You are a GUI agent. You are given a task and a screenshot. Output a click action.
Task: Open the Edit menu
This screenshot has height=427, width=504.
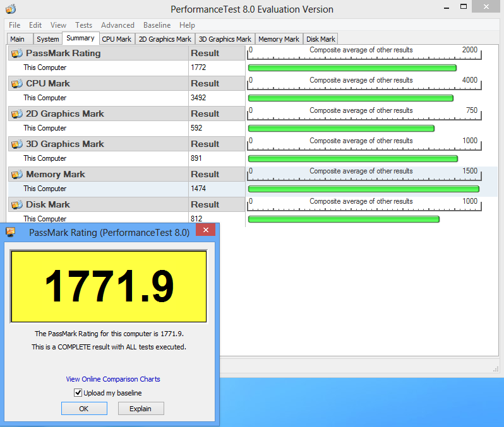35,25
